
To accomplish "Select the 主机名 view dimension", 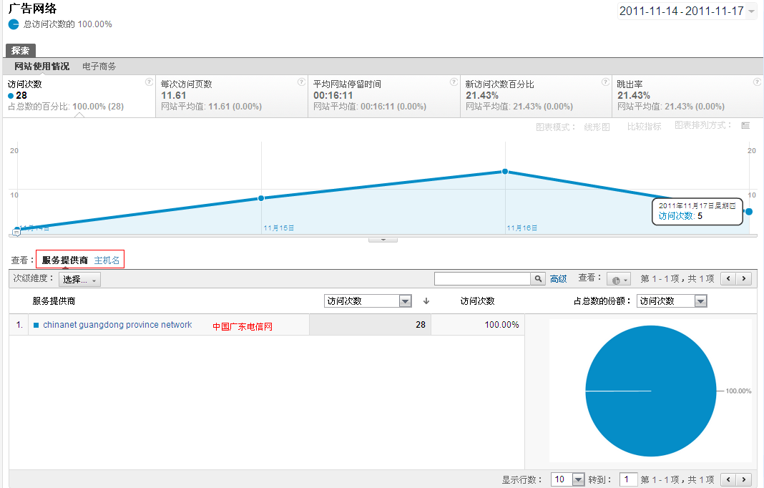I will [x=107, y=260].
